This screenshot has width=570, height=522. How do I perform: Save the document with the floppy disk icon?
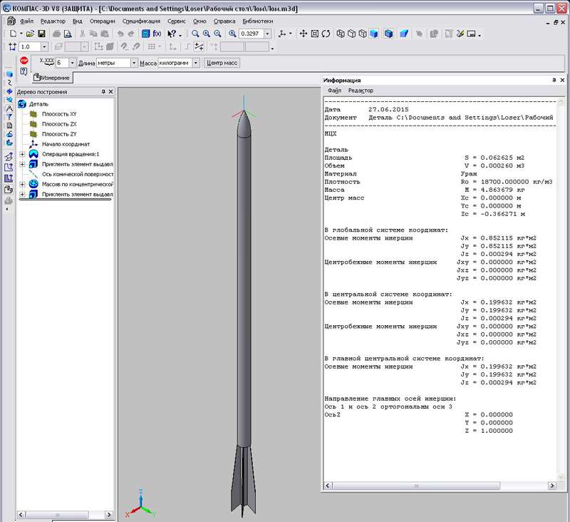[41, 34]
